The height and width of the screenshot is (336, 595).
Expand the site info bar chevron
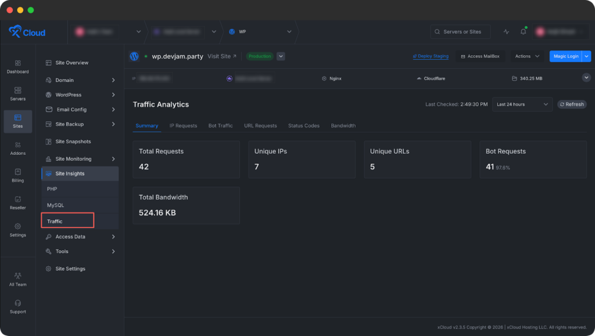click(586, 78)
